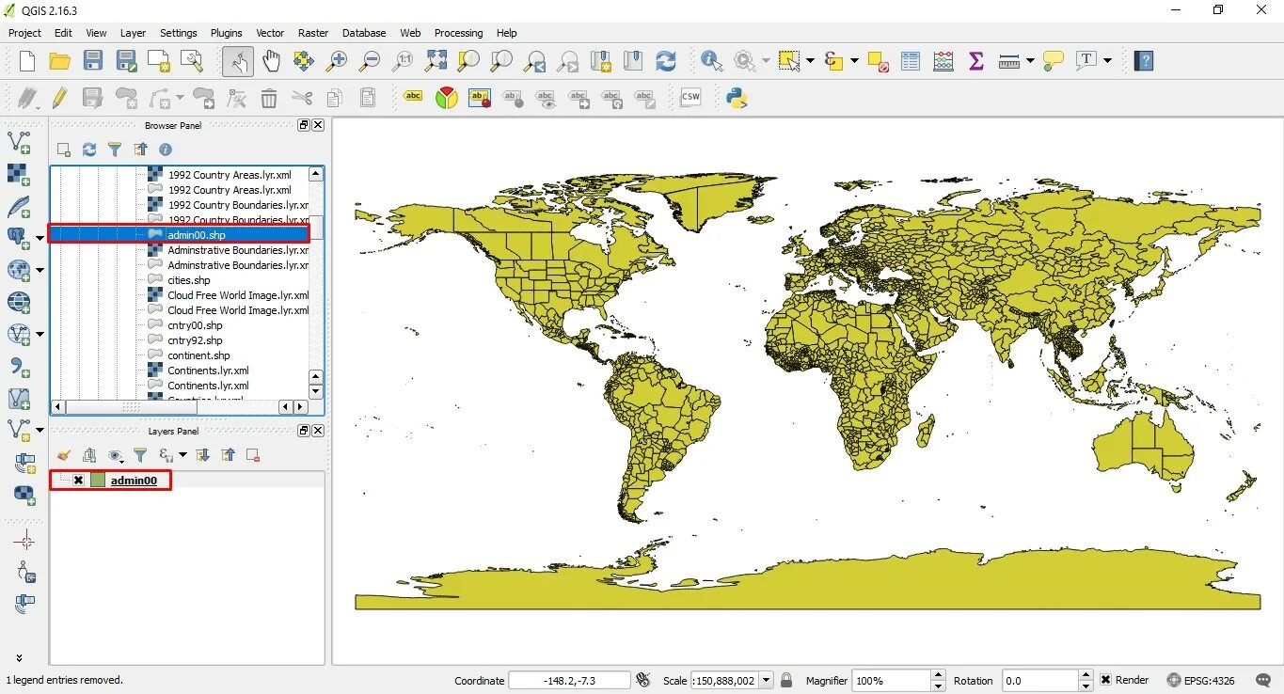Add a delimited text layer comma icon
Image resolution: width=1284 pixels, height=694 pixels.
19,367
